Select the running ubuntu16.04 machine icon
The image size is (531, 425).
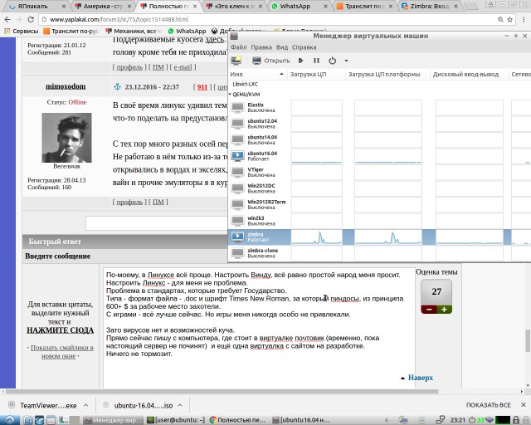click(237, 156)
